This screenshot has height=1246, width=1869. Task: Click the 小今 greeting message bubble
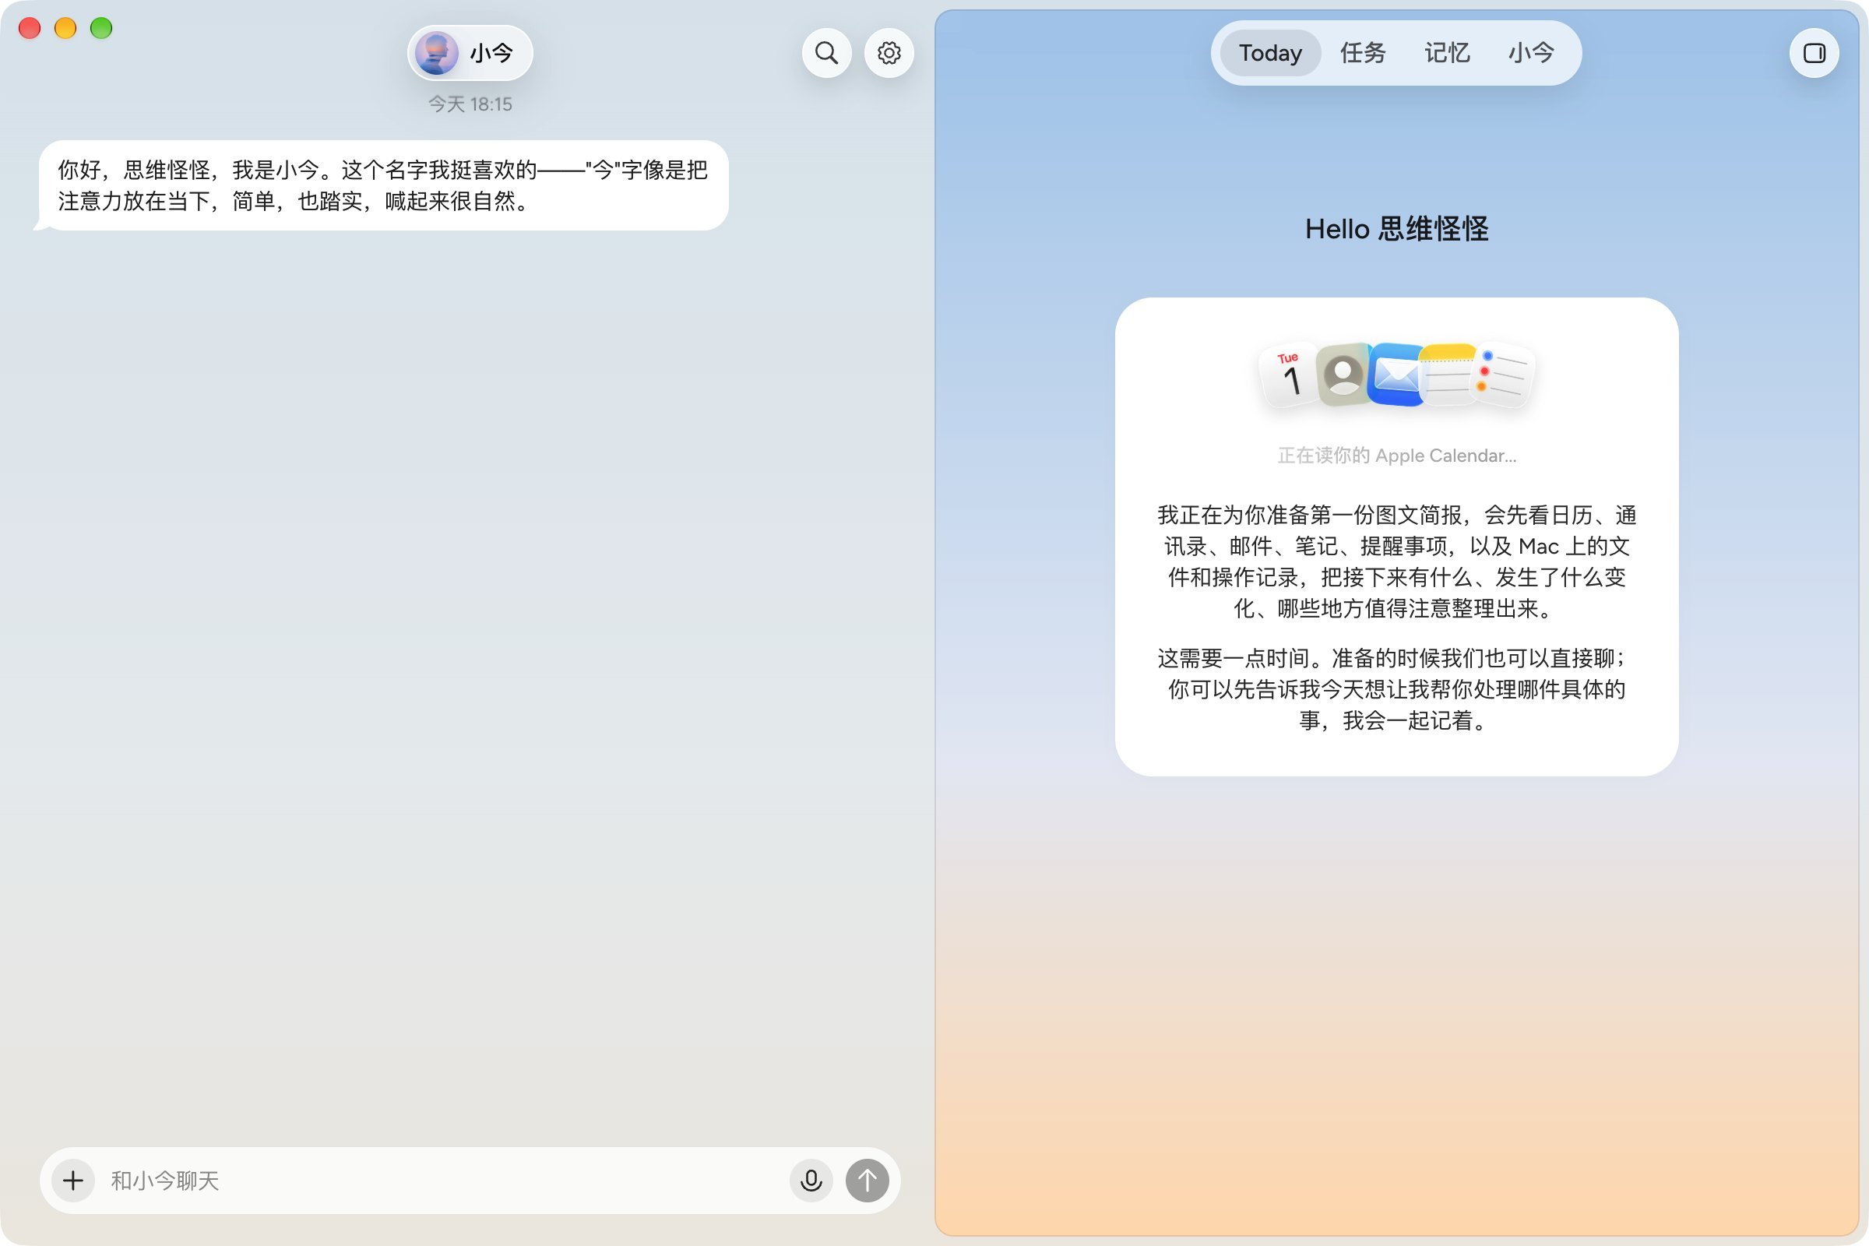point(383,185)
